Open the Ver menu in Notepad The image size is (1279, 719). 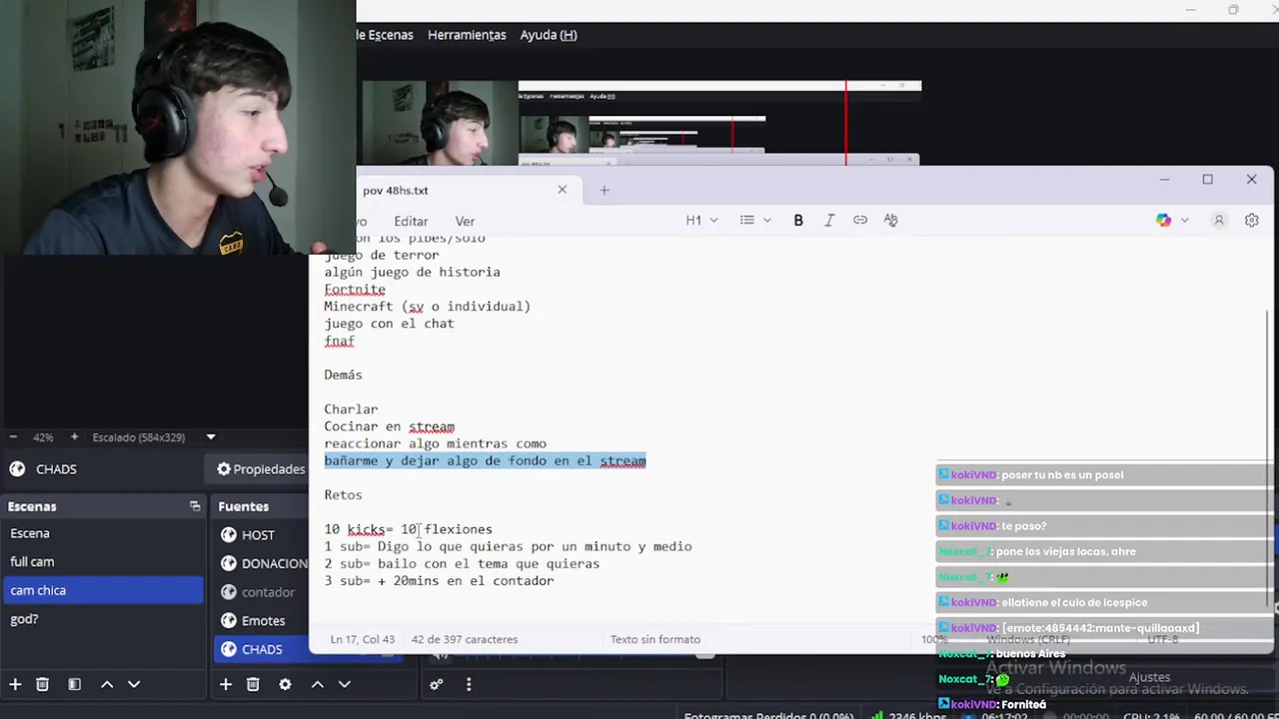[465, 222]
